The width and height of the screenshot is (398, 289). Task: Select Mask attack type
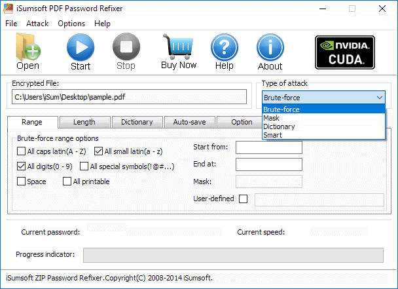[323, 118]
